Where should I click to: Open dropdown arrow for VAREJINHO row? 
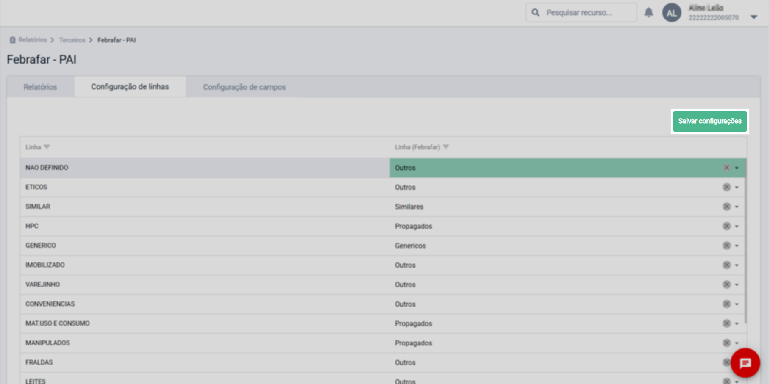737,285
